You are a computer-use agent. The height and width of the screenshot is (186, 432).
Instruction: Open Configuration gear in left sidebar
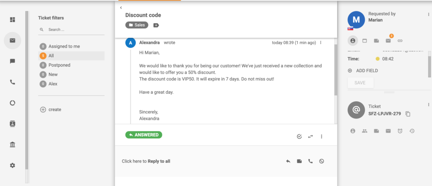pyautogui.click(x=13, y=165)
